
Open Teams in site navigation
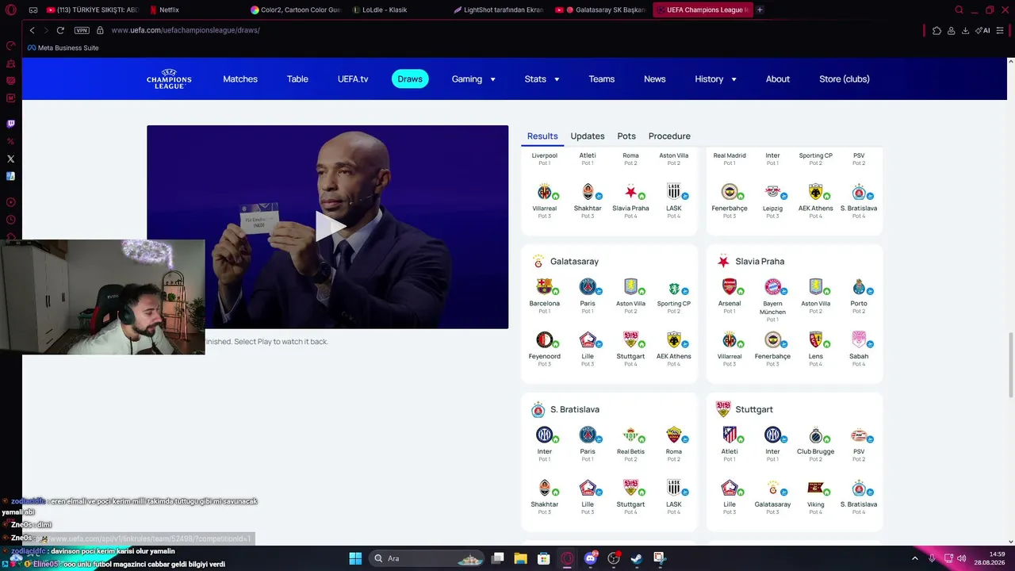[602, 79]
